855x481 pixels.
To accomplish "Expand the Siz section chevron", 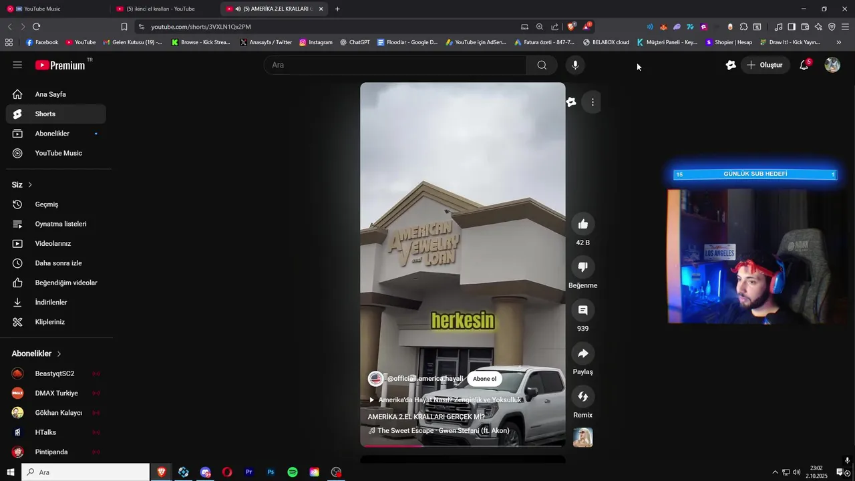I will tap(30, 185).
